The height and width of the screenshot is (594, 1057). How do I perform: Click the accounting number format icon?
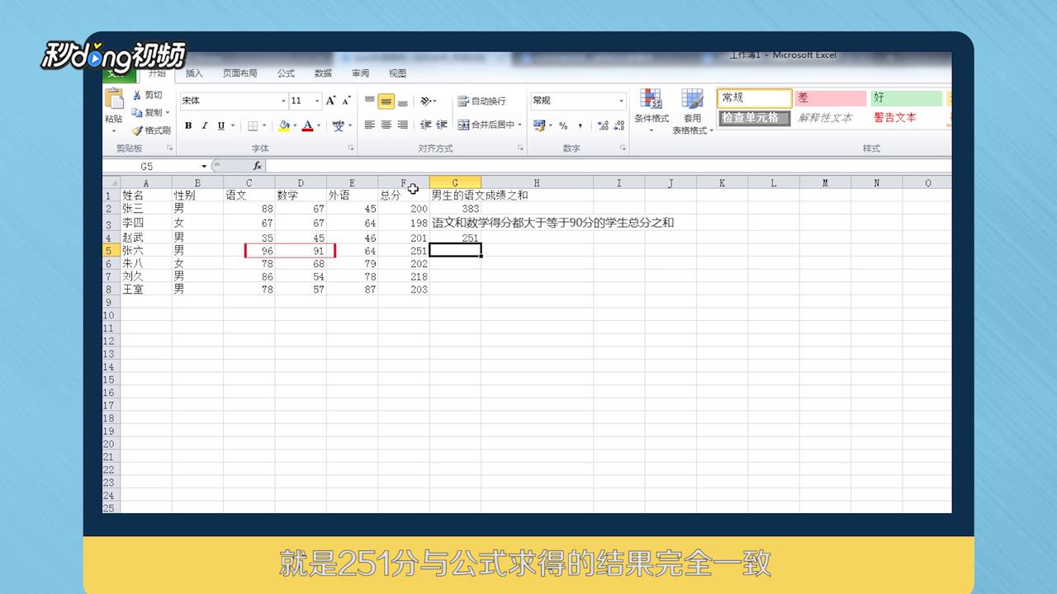[539, 125]
